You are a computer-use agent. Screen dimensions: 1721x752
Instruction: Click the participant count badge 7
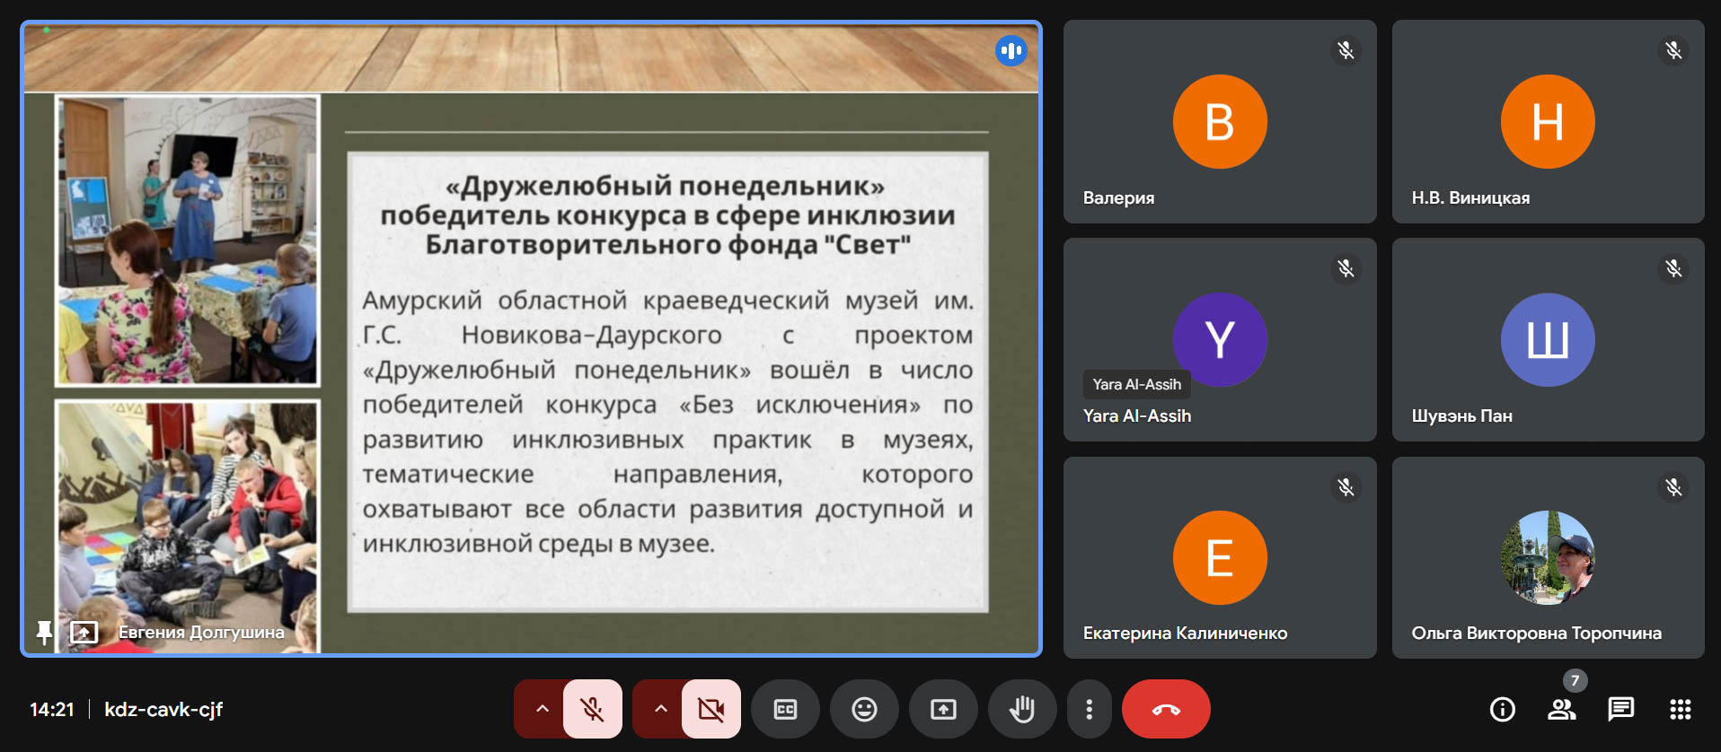tap(1575, 680)
